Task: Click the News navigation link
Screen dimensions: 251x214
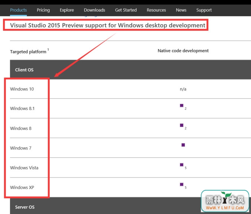Action: (181, 10)
